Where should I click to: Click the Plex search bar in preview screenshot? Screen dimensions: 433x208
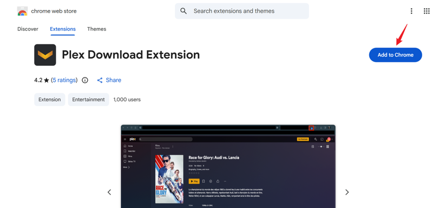166,140
